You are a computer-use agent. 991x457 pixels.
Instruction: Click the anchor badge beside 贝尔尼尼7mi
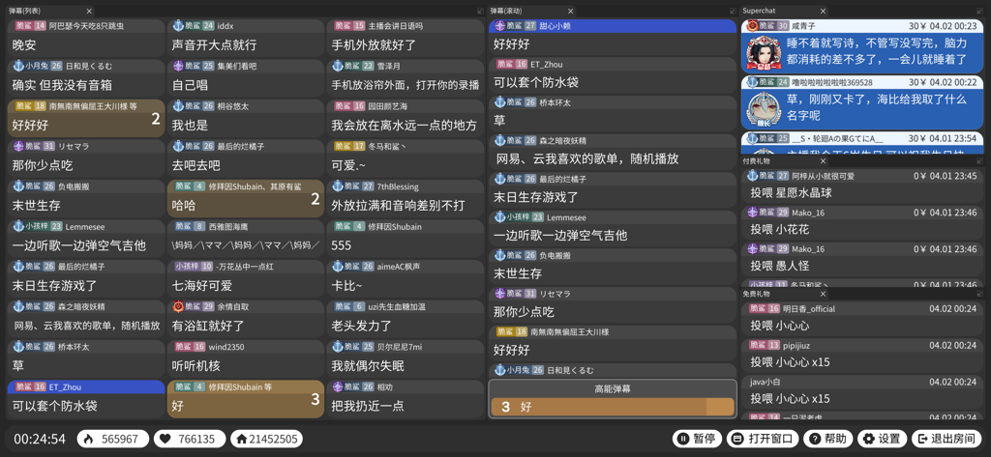[338, 347]
